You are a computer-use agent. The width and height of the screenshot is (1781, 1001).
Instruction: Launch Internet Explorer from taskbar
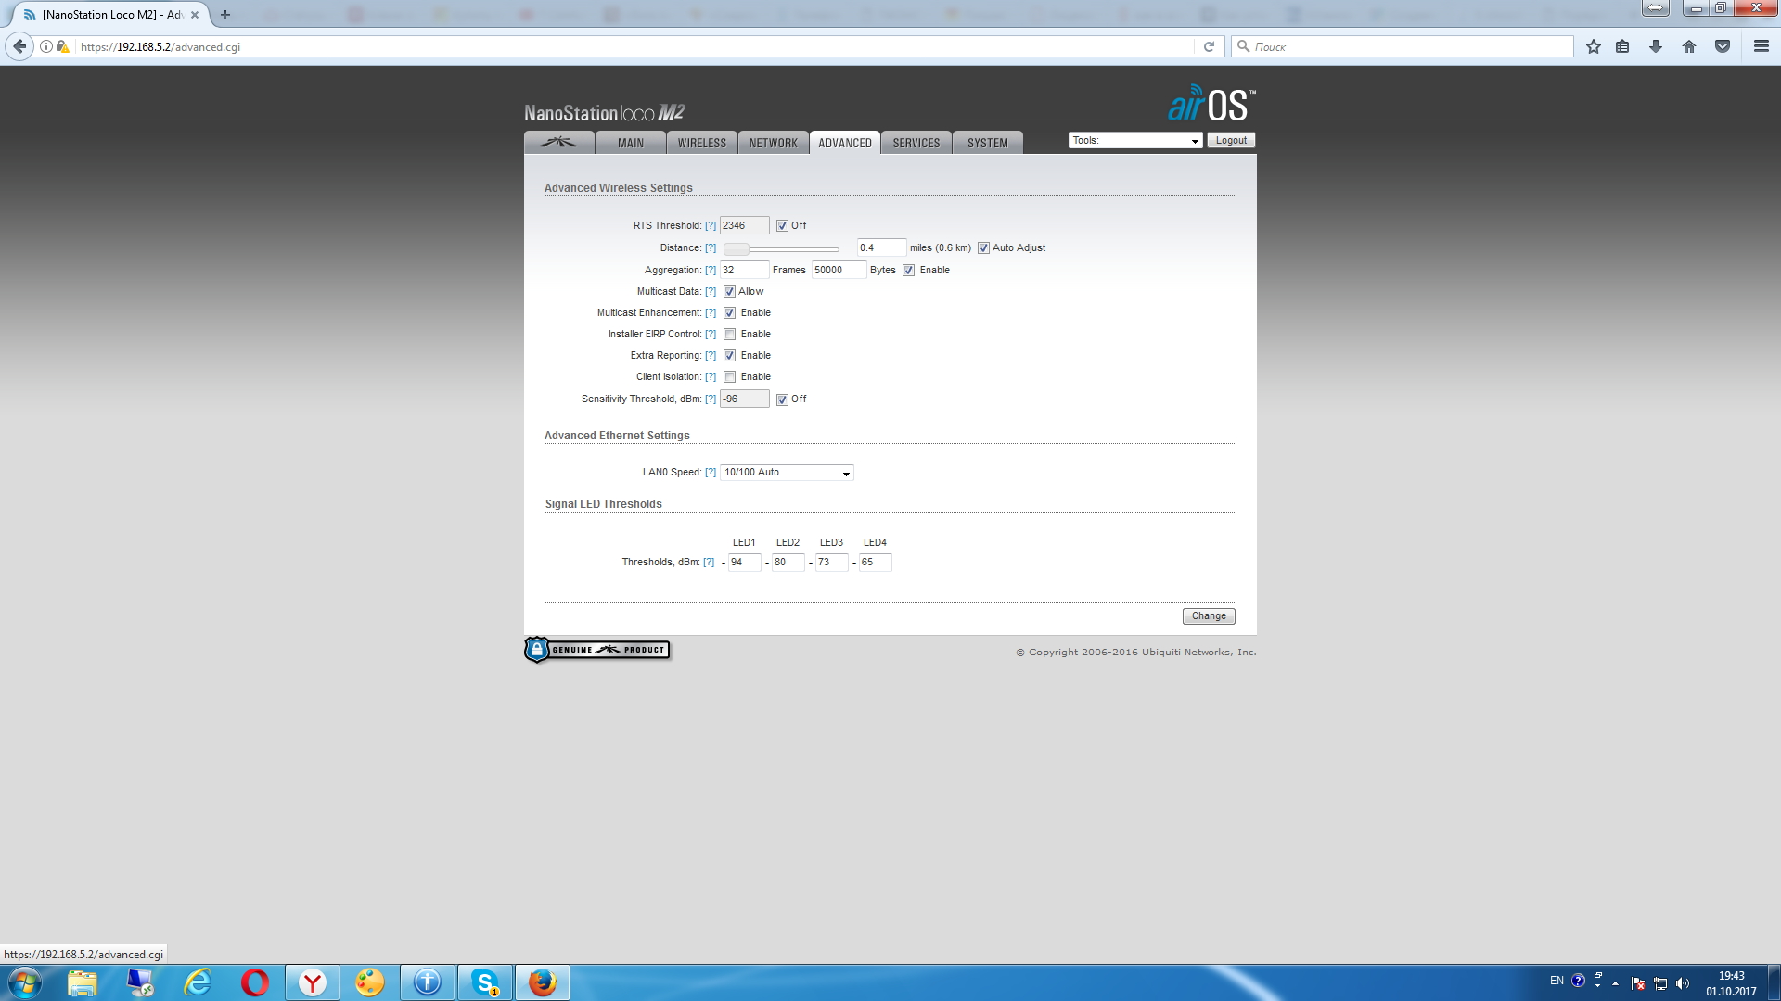(x=198, y=982)
